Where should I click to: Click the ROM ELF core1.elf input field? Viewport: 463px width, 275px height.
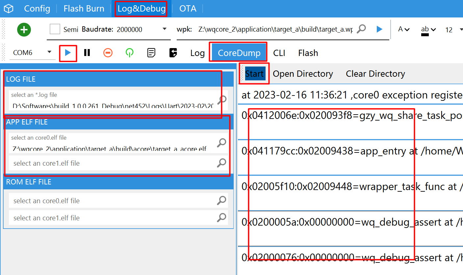pyautogui.click(x=115, y=218)
